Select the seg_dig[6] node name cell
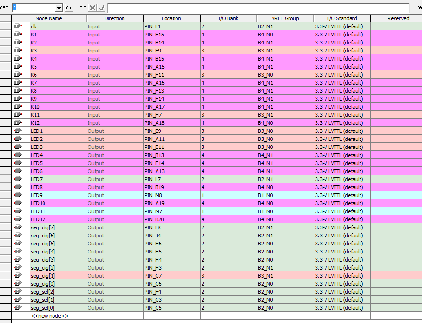Screen dimensions: 422x323 click(58, 236)
